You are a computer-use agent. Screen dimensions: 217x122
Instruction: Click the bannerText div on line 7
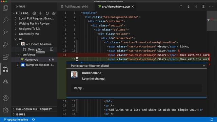tap(118, 38)
